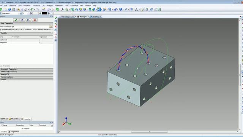The height and width of the screenshot is (137, 243).
Task: Open the Customize menu
Action: [x=74, y=6]
